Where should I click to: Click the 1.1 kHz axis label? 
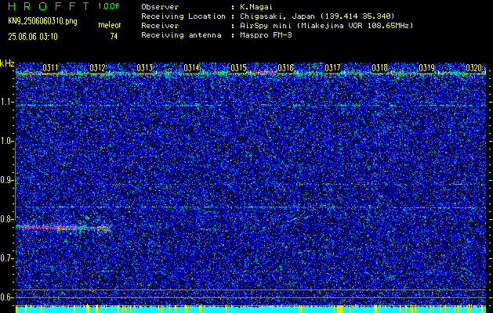tap(7, 102)
